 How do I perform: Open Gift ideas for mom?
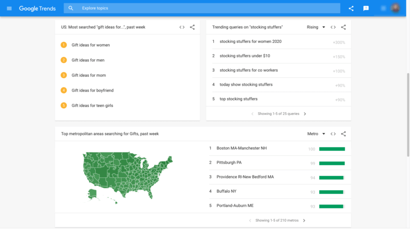click(x=89, y=75)
